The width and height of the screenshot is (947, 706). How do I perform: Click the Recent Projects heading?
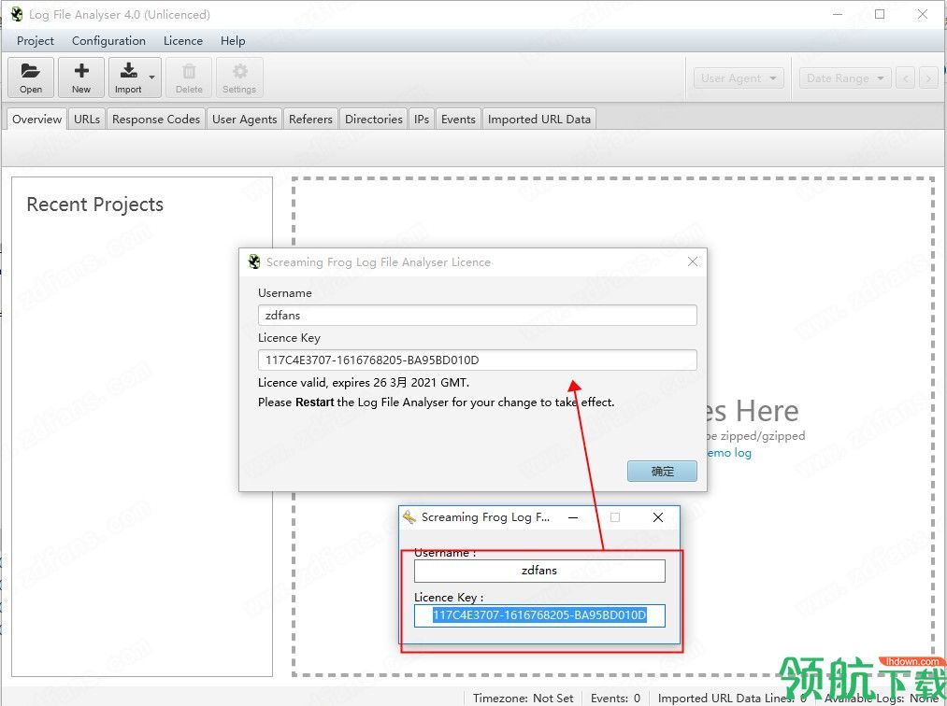94,205
